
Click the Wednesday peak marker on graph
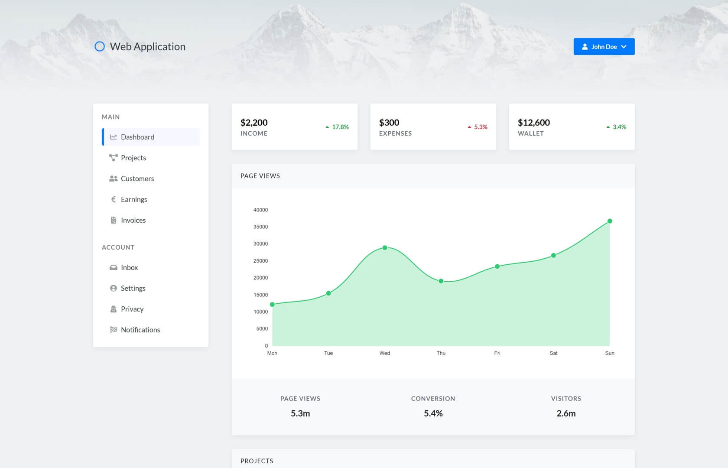385,248
